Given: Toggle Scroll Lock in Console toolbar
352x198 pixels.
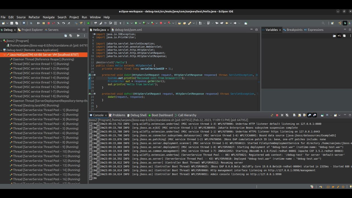Looking at the screenshot, I should click(x=299, y=115).
